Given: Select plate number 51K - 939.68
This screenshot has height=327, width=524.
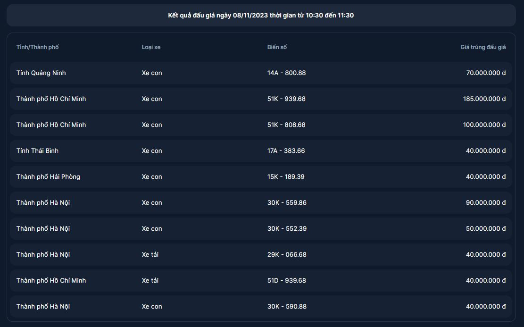Looking at the screenshot, I should tap(286, 99).
